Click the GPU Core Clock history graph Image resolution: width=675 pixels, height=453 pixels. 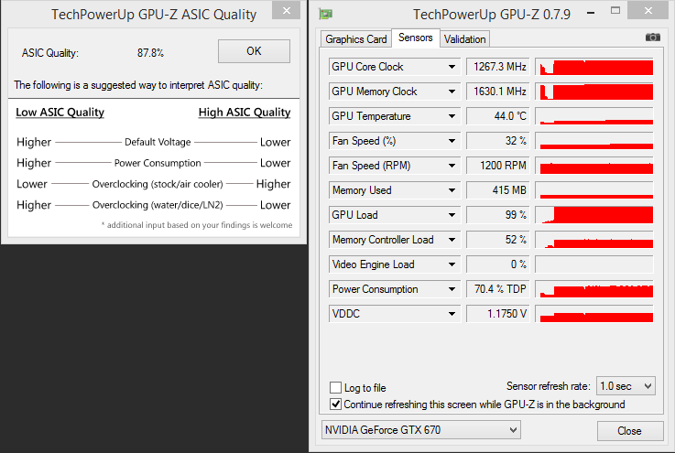pyautogui.click(x=594, y=67)
